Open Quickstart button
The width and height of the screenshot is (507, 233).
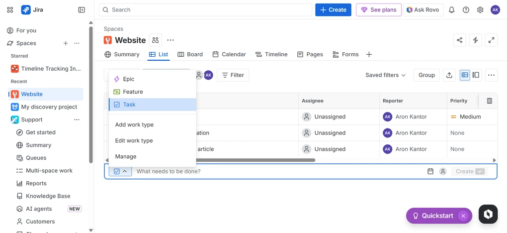[x=433, y=216]
